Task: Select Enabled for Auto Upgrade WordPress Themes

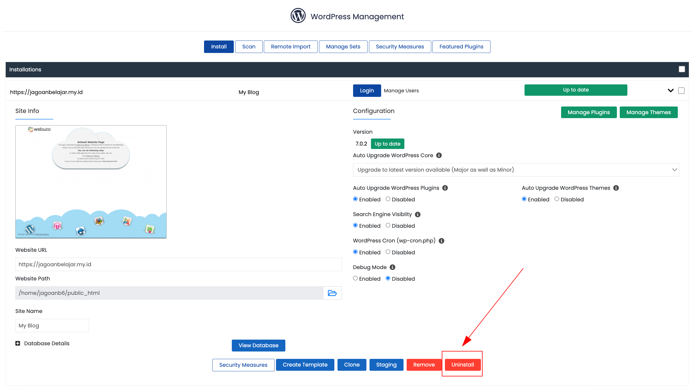Action: point(524,199)
